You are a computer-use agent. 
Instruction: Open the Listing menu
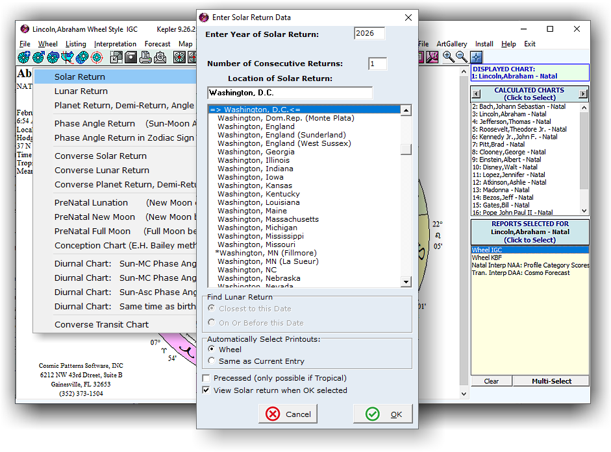[x=75, y=44]
